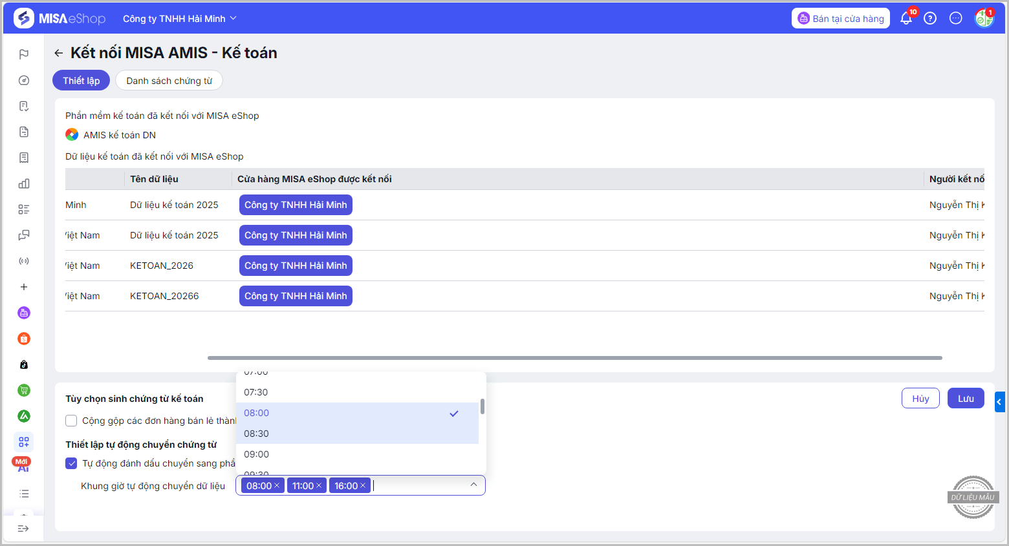Image resolution: width=1009 pixels, height=546 pixels.
Task: Enable combining retail orders checkbox
Action: [x=71, y=421]
